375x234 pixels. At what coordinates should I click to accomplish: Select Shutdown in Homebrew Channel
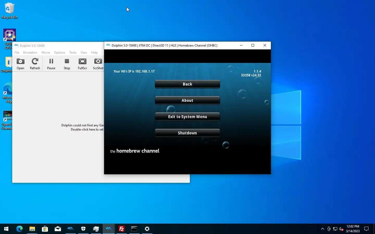click(187, 133)
